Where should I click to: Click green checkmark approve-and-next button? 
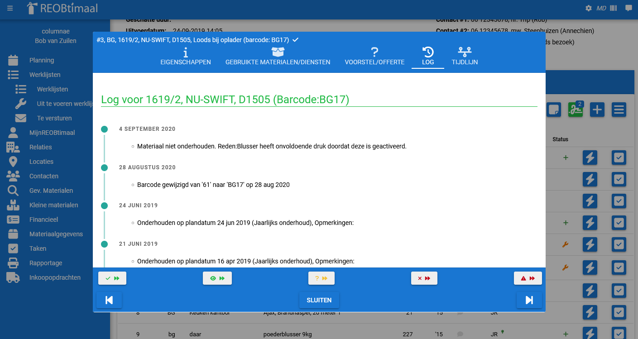(112, 278)
